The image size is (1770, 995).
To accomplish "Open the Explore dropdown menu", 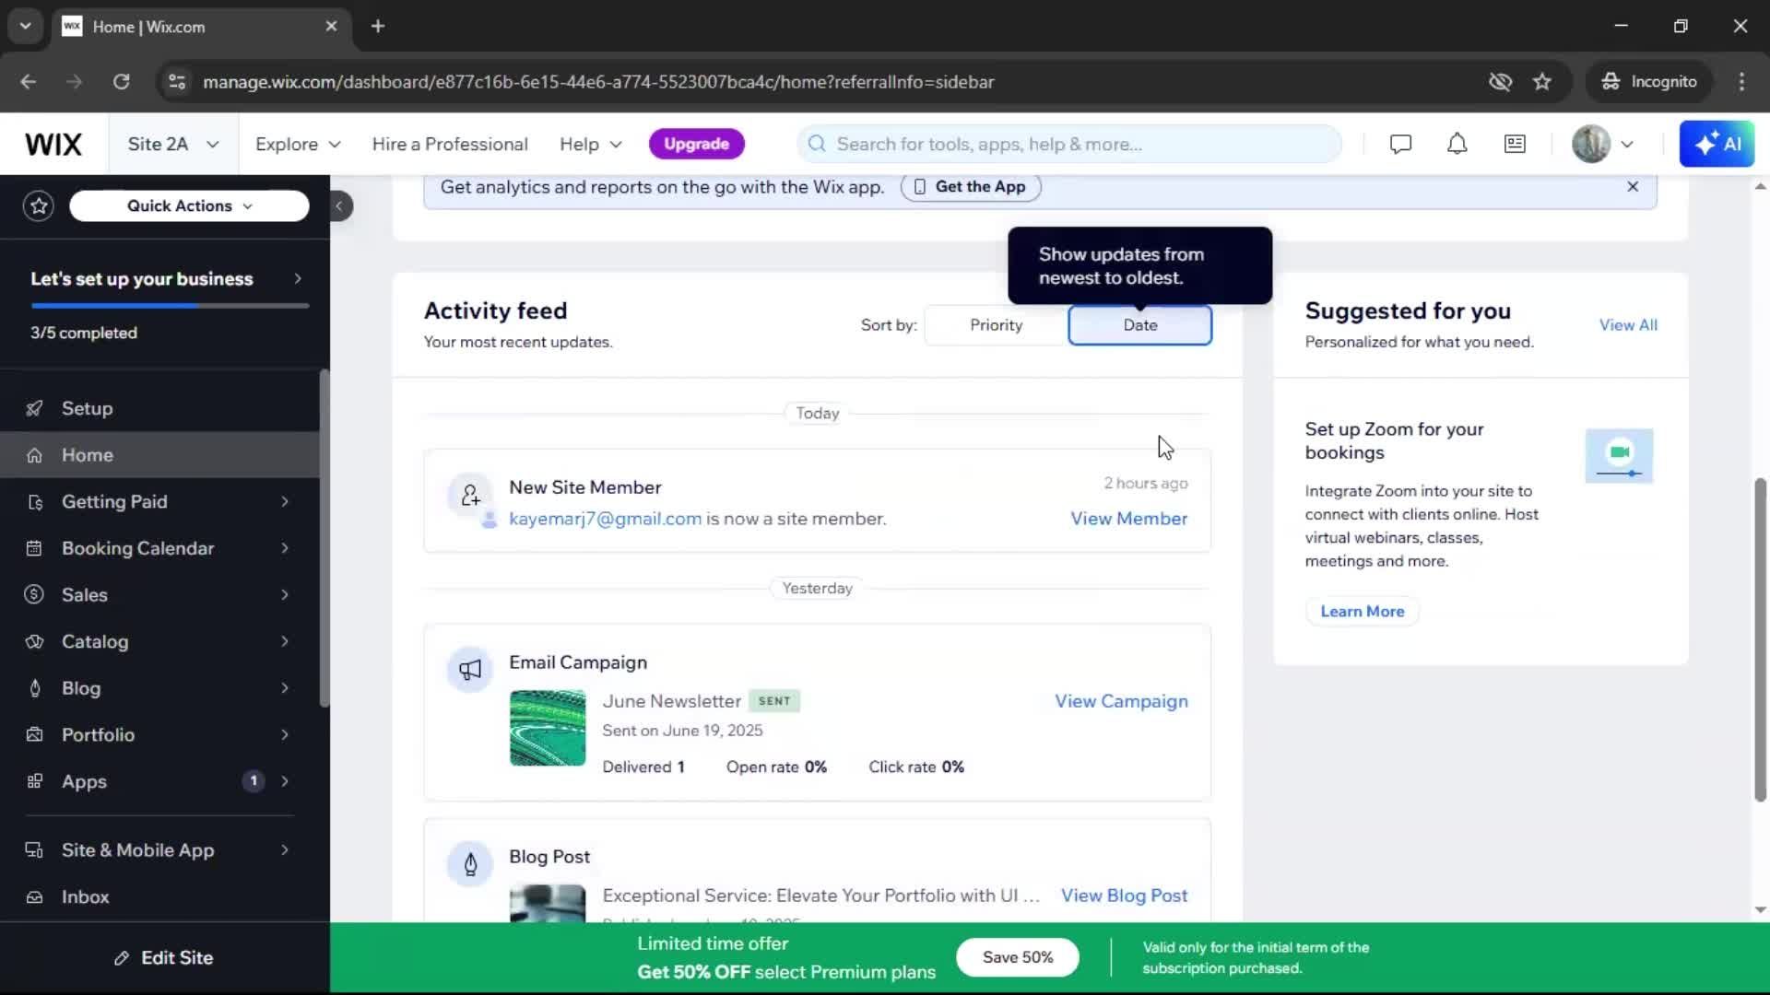I will (x=298, y=145).
